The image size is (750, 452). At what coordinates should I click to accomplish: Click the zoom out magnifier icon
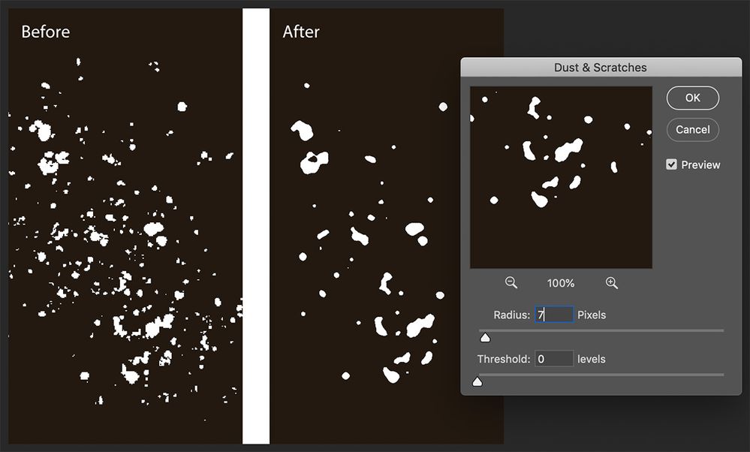coord(511,282)
